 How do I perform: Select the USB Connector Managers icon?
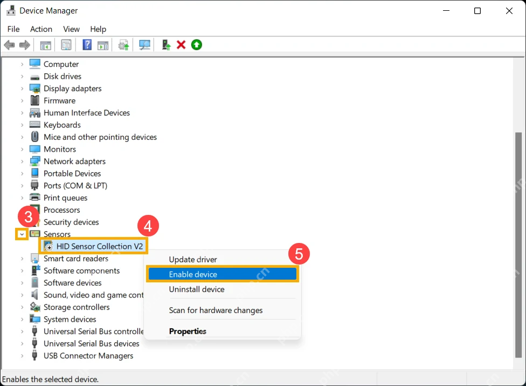(34, 355)
